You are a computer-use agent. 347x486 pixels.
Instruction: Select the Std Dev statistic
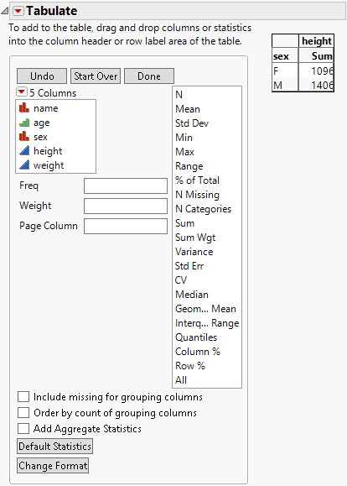(192, 123)
